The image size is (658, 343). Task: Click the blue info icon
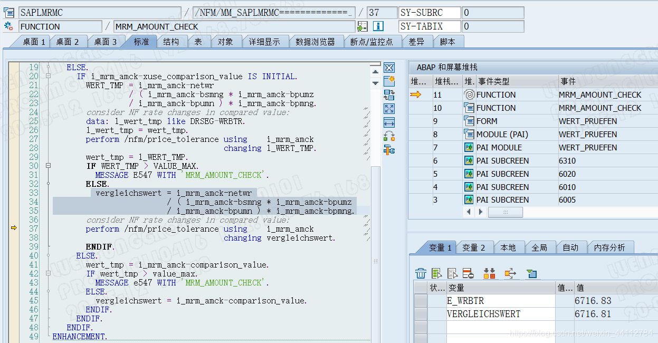tap(378, 26)
